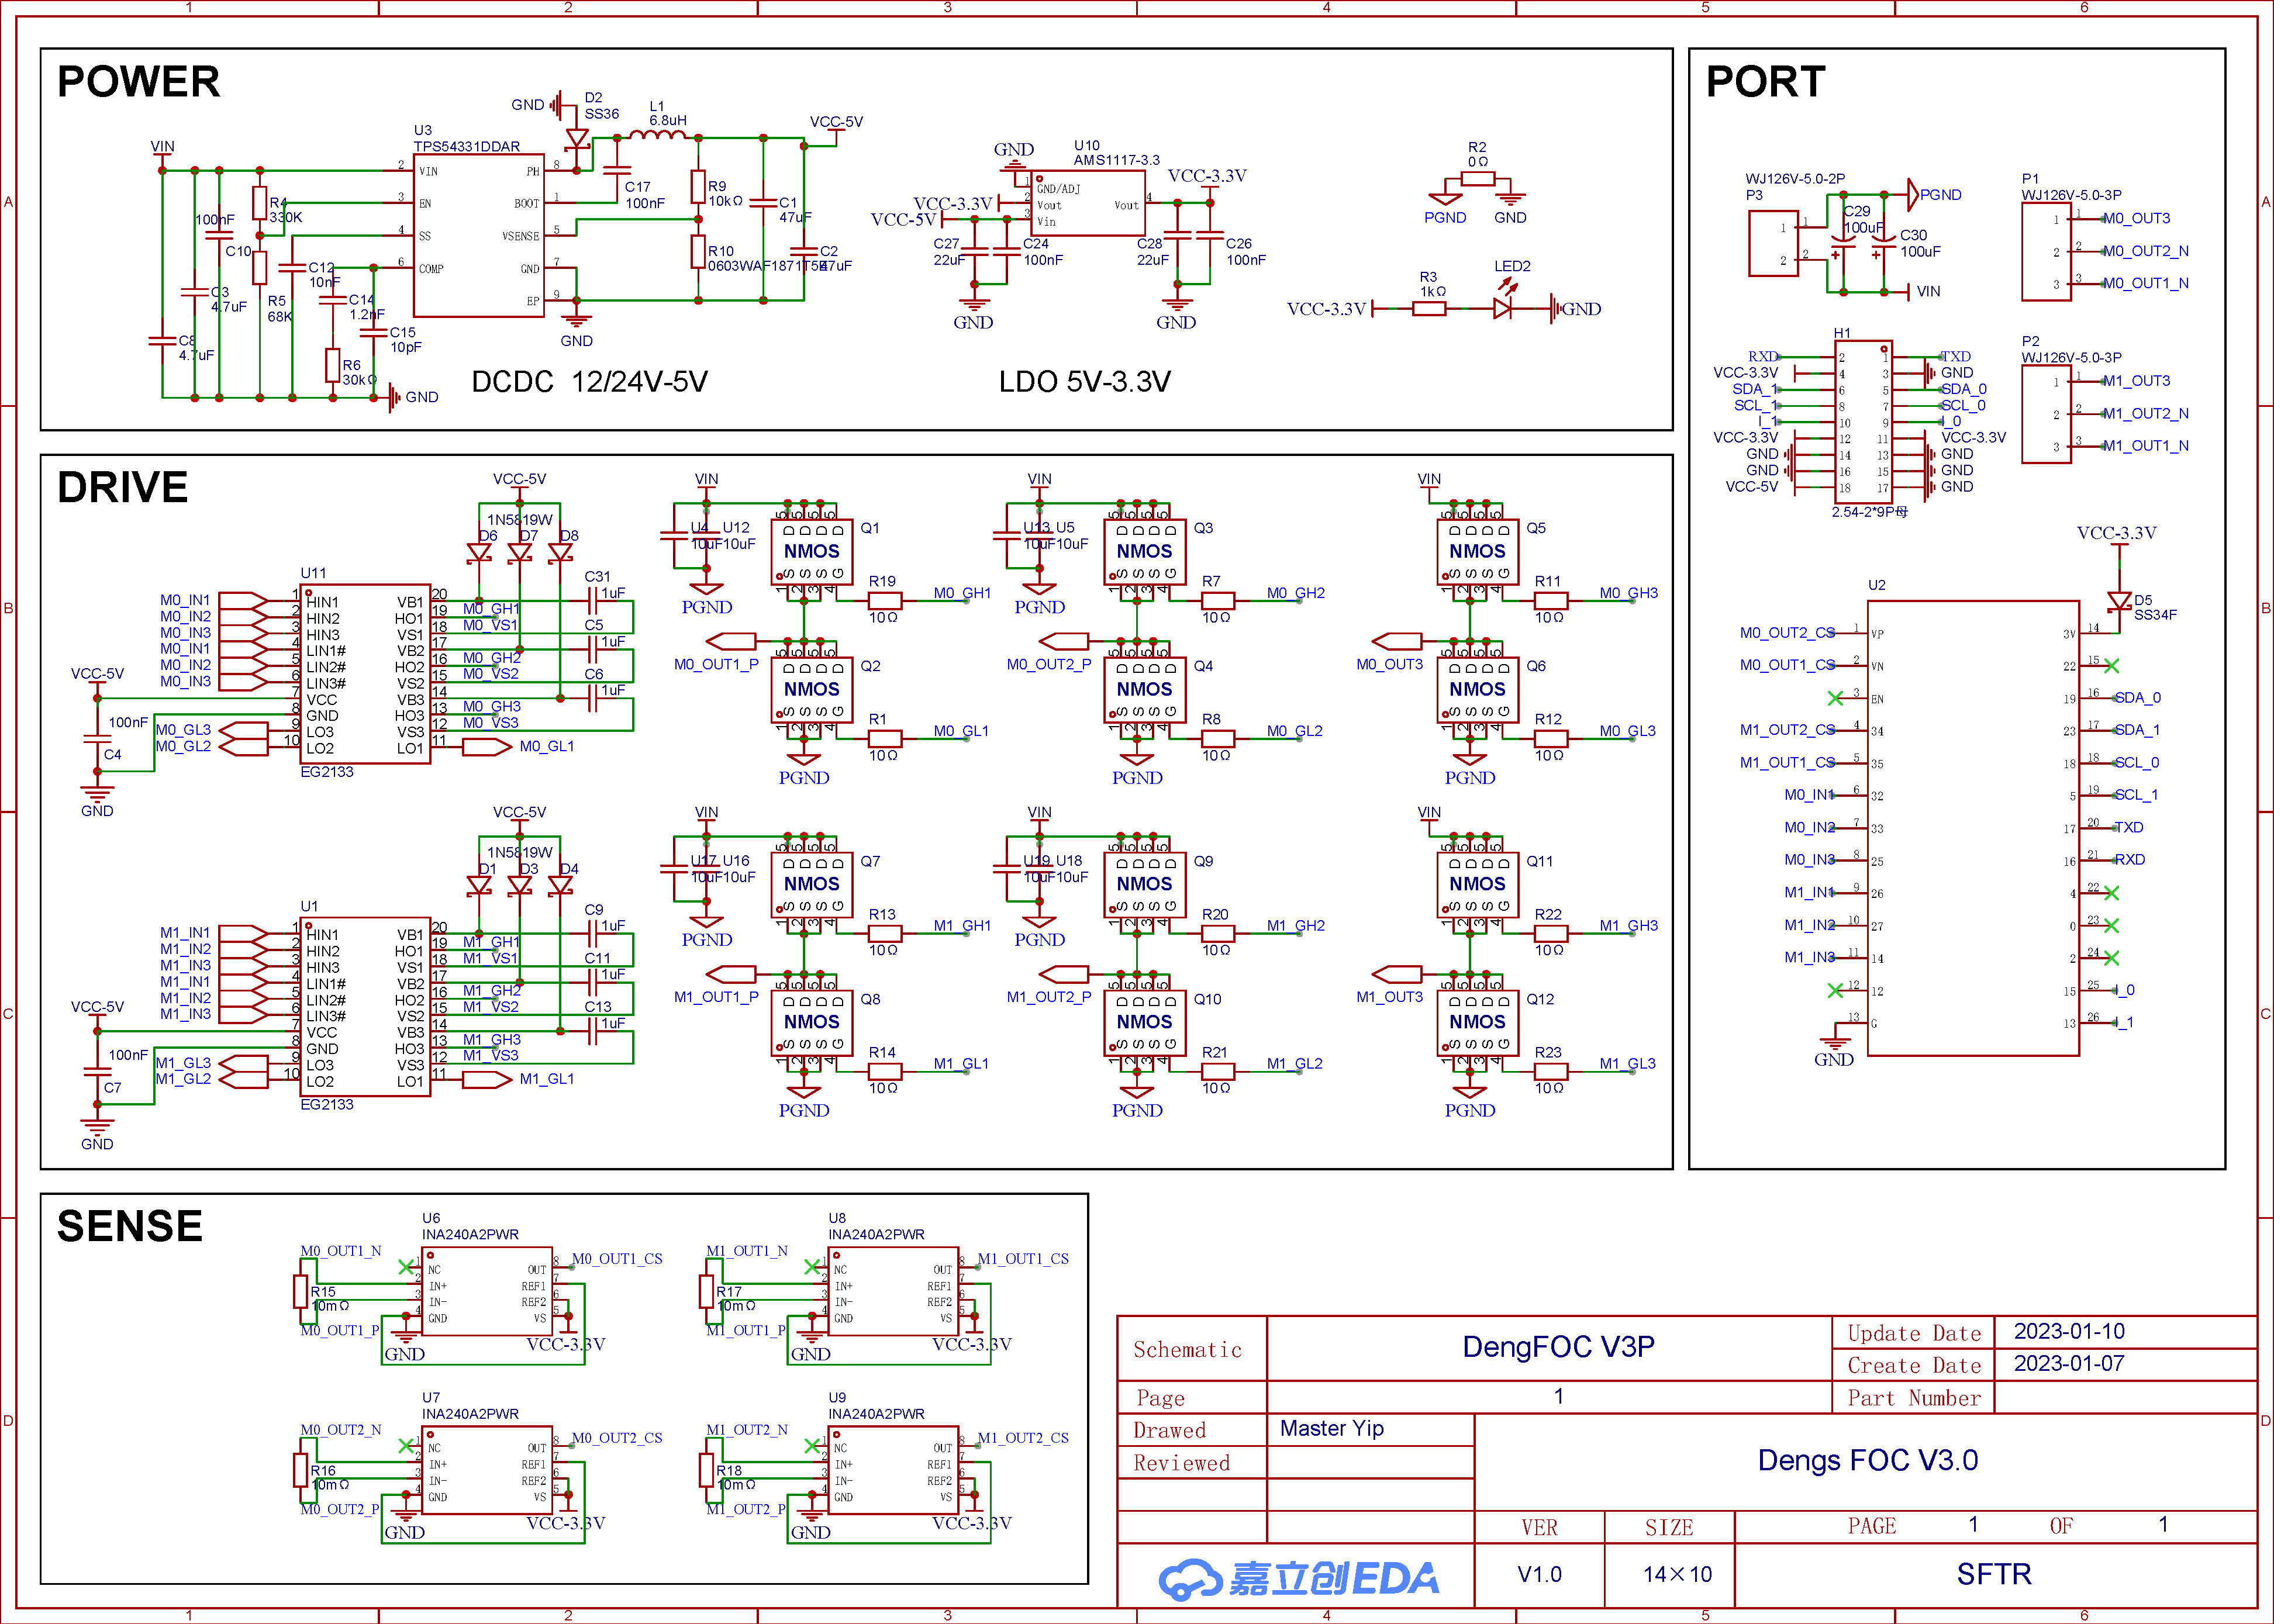
Task: Click the P1 WJ126V-5.0-3P connector
Action: (x=2047, y=252)
